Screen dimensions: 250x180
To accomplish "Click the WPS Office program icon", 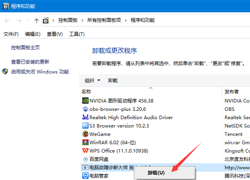I will point(85,151).
